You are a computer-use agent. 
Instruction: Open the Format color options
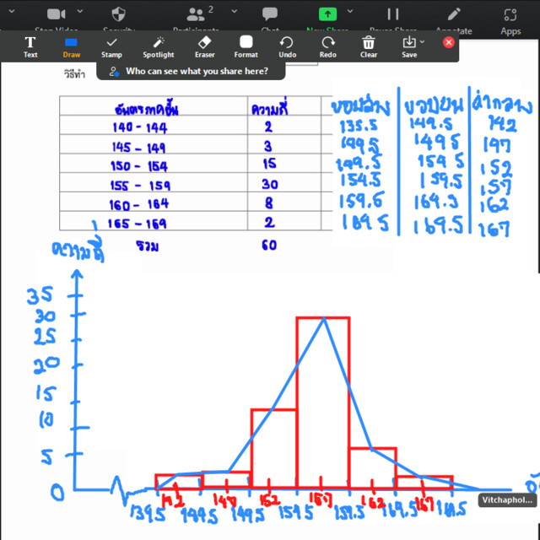[x=246, y=46]
